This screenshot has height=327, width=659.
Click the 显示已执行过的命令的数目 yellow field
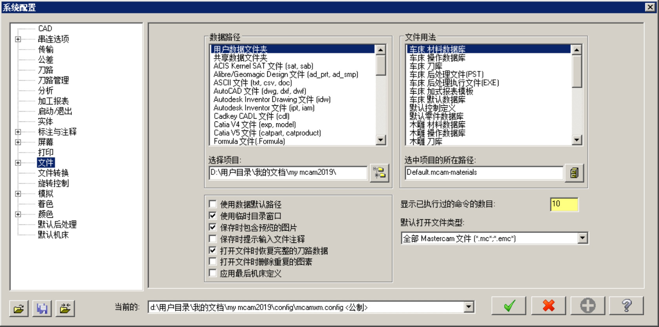pyautogui.click(x=564, y=204)
